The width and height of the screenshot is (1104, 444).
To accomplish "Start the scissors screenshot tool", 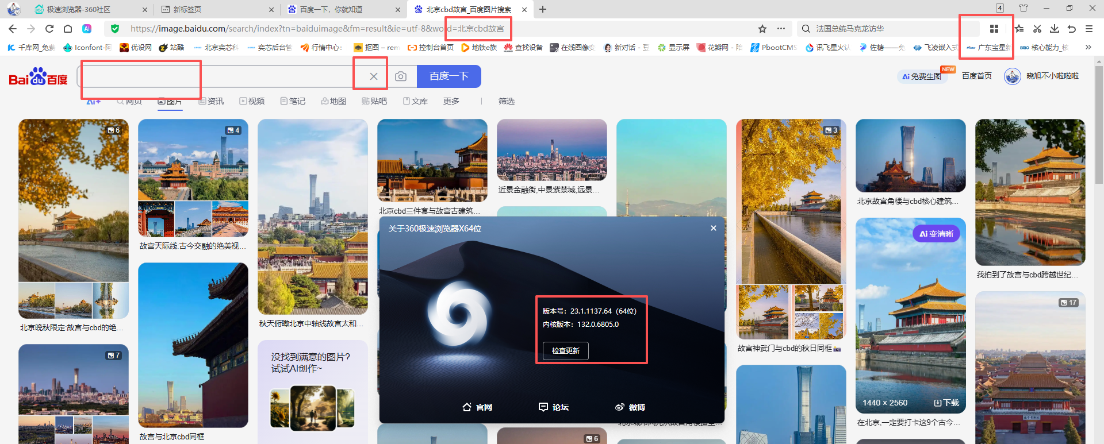I will coord(1037,29).
